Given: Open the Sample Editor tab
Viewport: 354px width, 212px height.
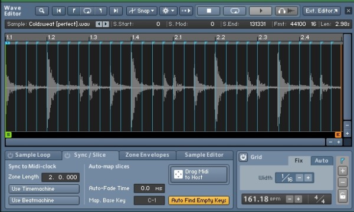Looking at the screenshot, I should tap(204, 155).
